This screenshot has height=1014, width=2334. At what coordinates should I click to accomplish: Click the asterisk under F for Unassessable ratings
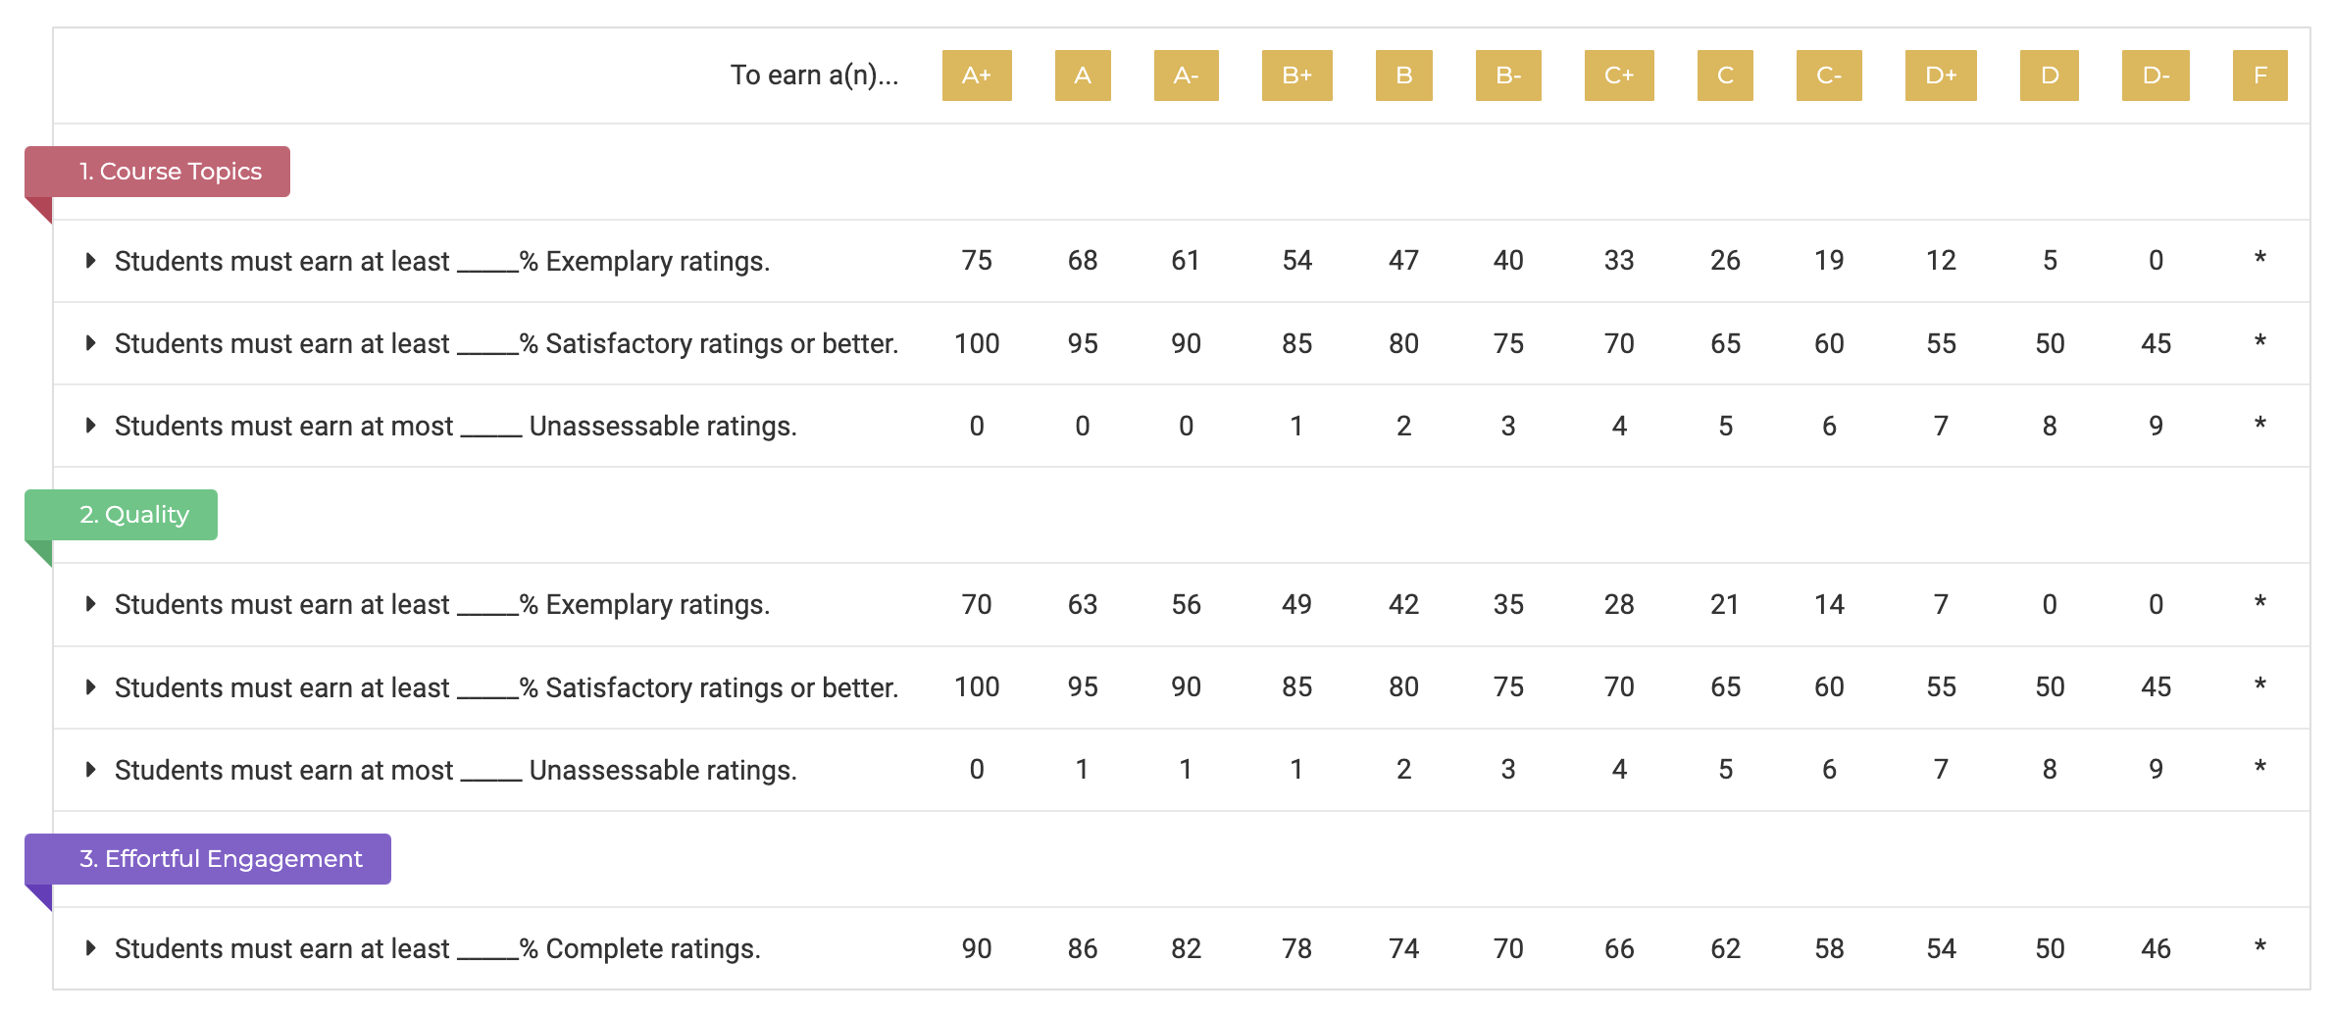[x=2260, y=426]
